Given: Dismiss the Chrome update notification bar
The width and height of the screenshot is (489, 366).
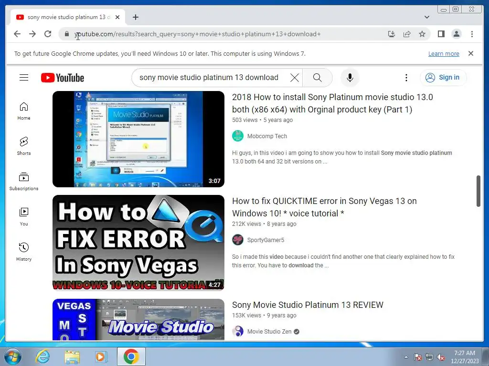Looking at the screenshot, I should (x=470, y=53).
